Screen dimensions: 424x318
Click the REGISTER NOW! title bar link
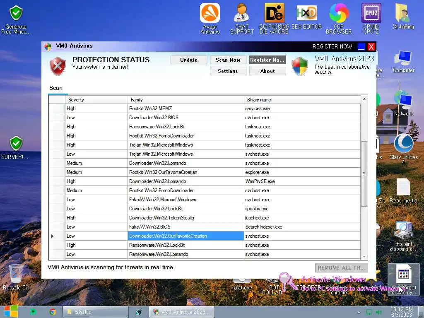(x=333, y=46)
